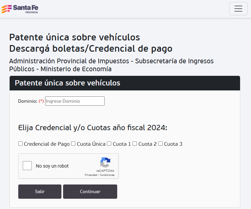Click the reCAPTCHA logo icon
The height and width of the screenshot is (209, 251).
(105, 163)
